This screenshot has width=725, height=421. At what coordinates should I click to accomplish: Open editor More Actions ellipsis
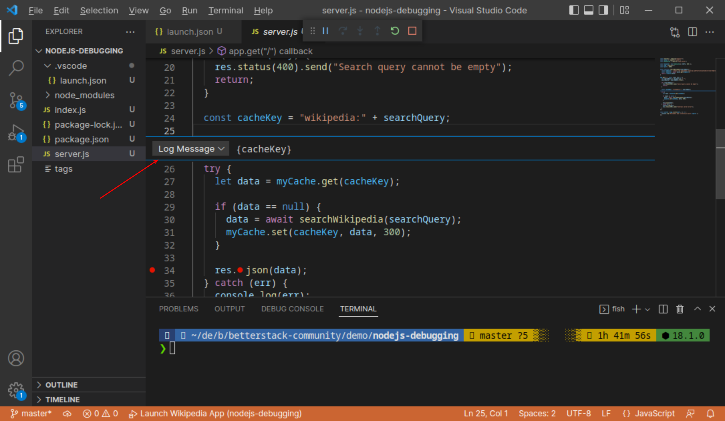pyautogui.click(x=710, y=32)
